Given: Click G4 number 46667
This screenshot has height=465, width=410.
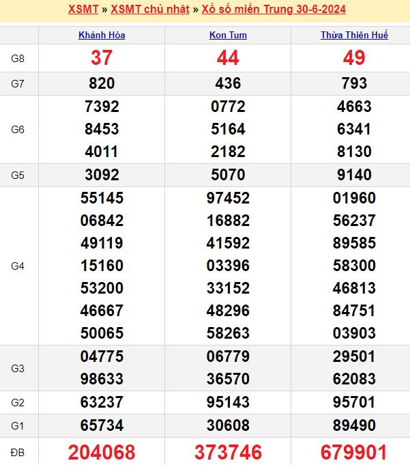Looking at the screenshot, I should (102, 311).
